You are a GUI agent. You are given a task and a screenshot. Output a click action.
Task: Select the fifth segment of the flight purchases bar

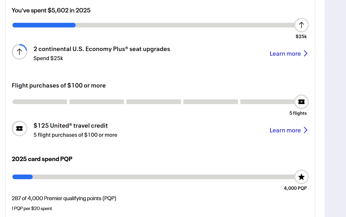pyautogui.click(x=268, y=102)
